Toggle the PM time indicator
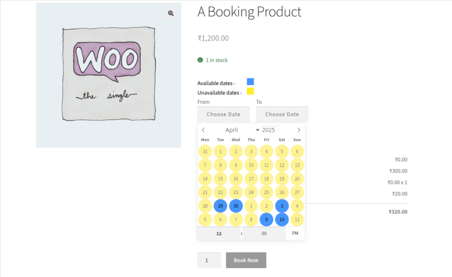452x277 pixels. tap(295, 233)
